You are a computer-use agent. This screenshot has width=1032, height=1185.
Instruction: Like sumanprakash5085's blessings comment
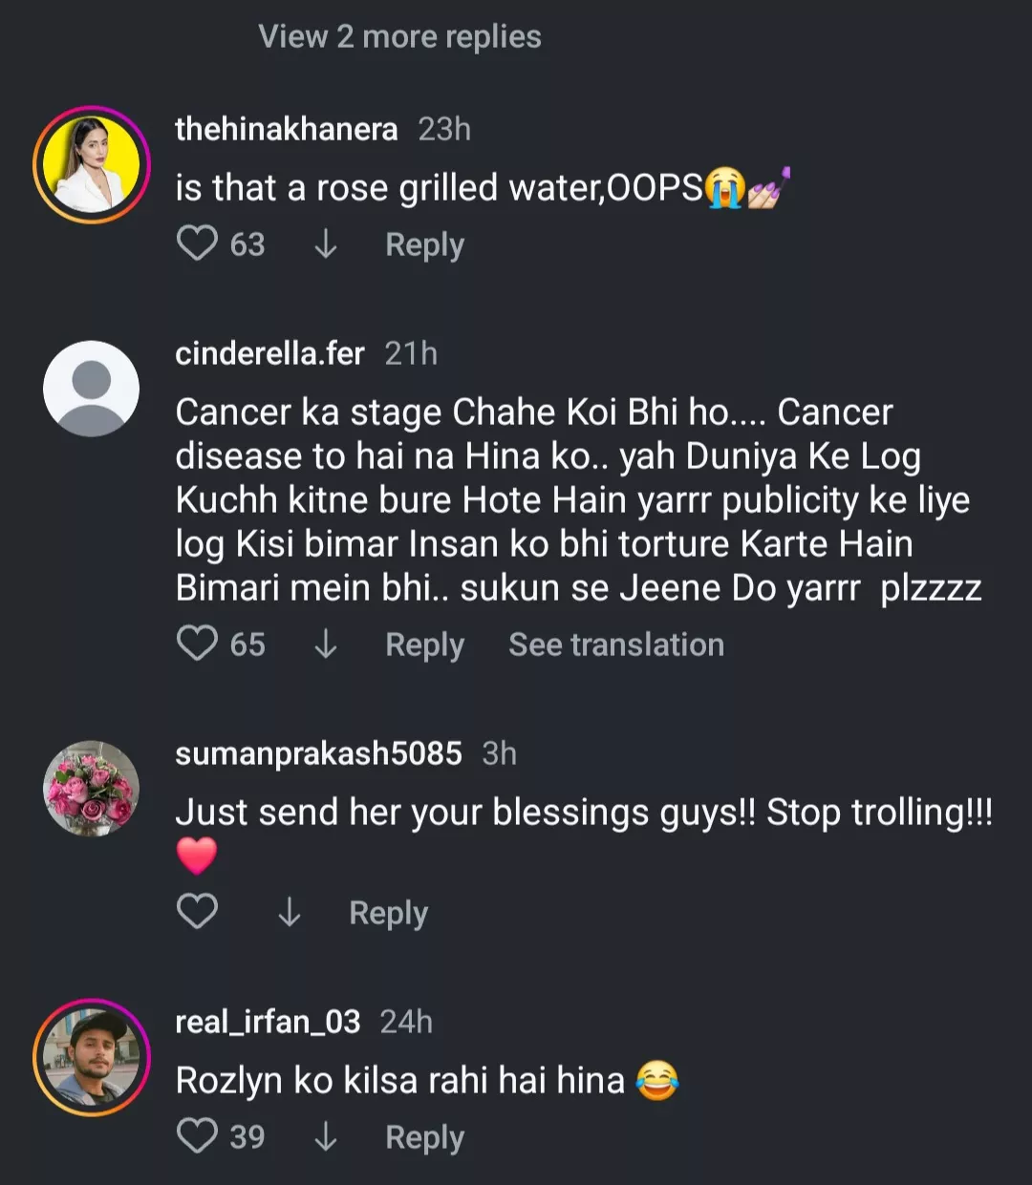(x=197, y=912)
